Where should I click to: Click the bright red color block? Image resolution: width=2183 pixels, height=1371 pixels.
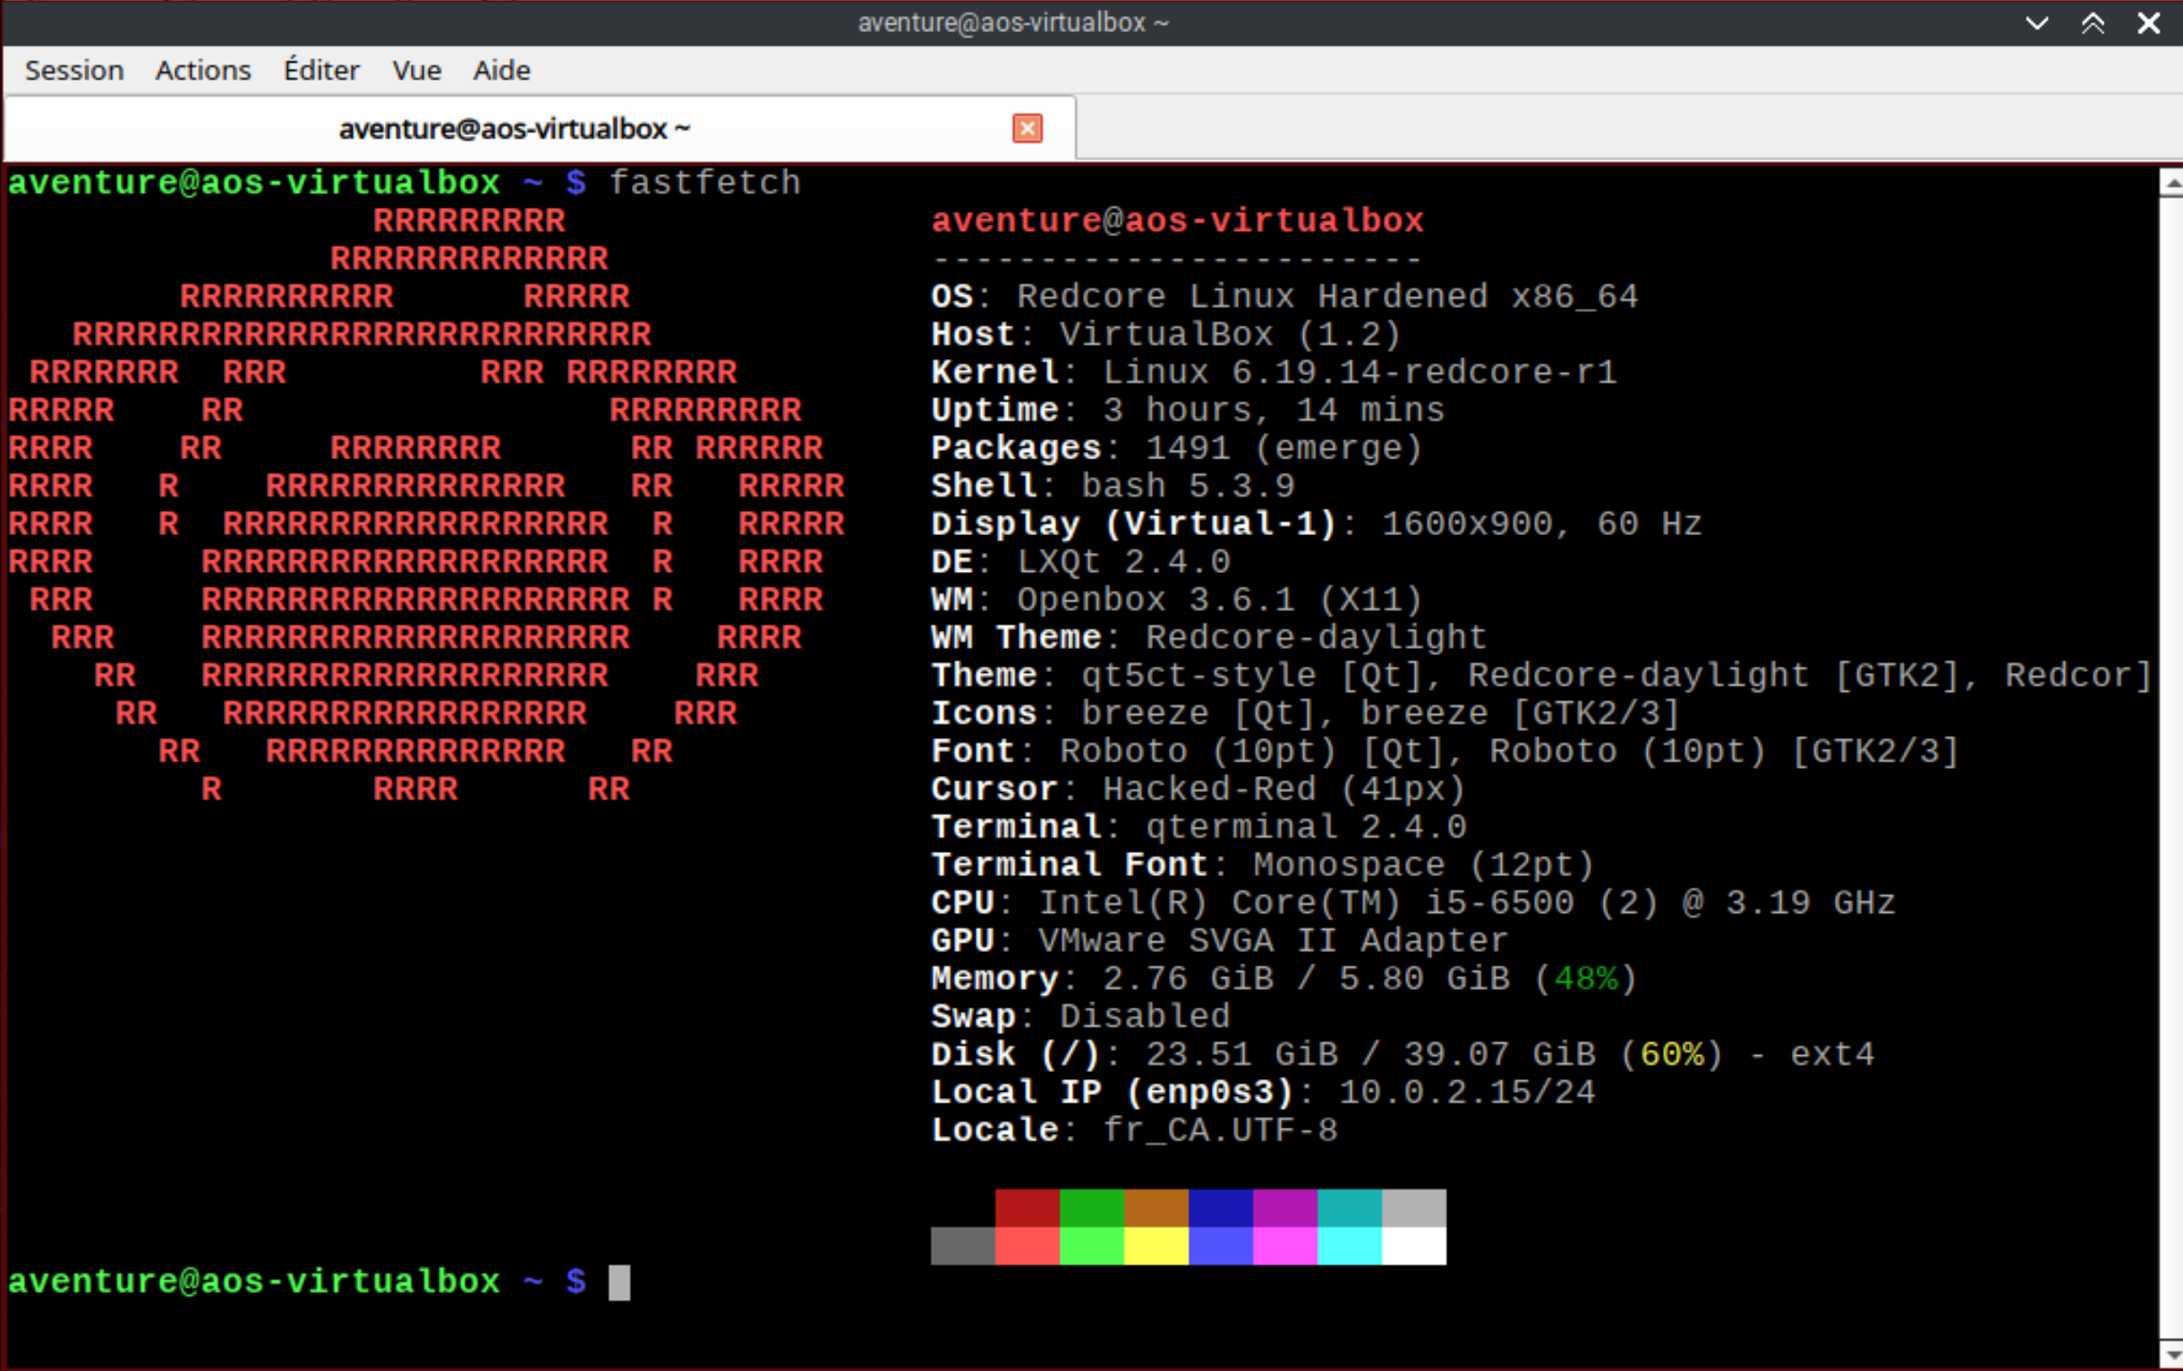coord(1028,1246)
